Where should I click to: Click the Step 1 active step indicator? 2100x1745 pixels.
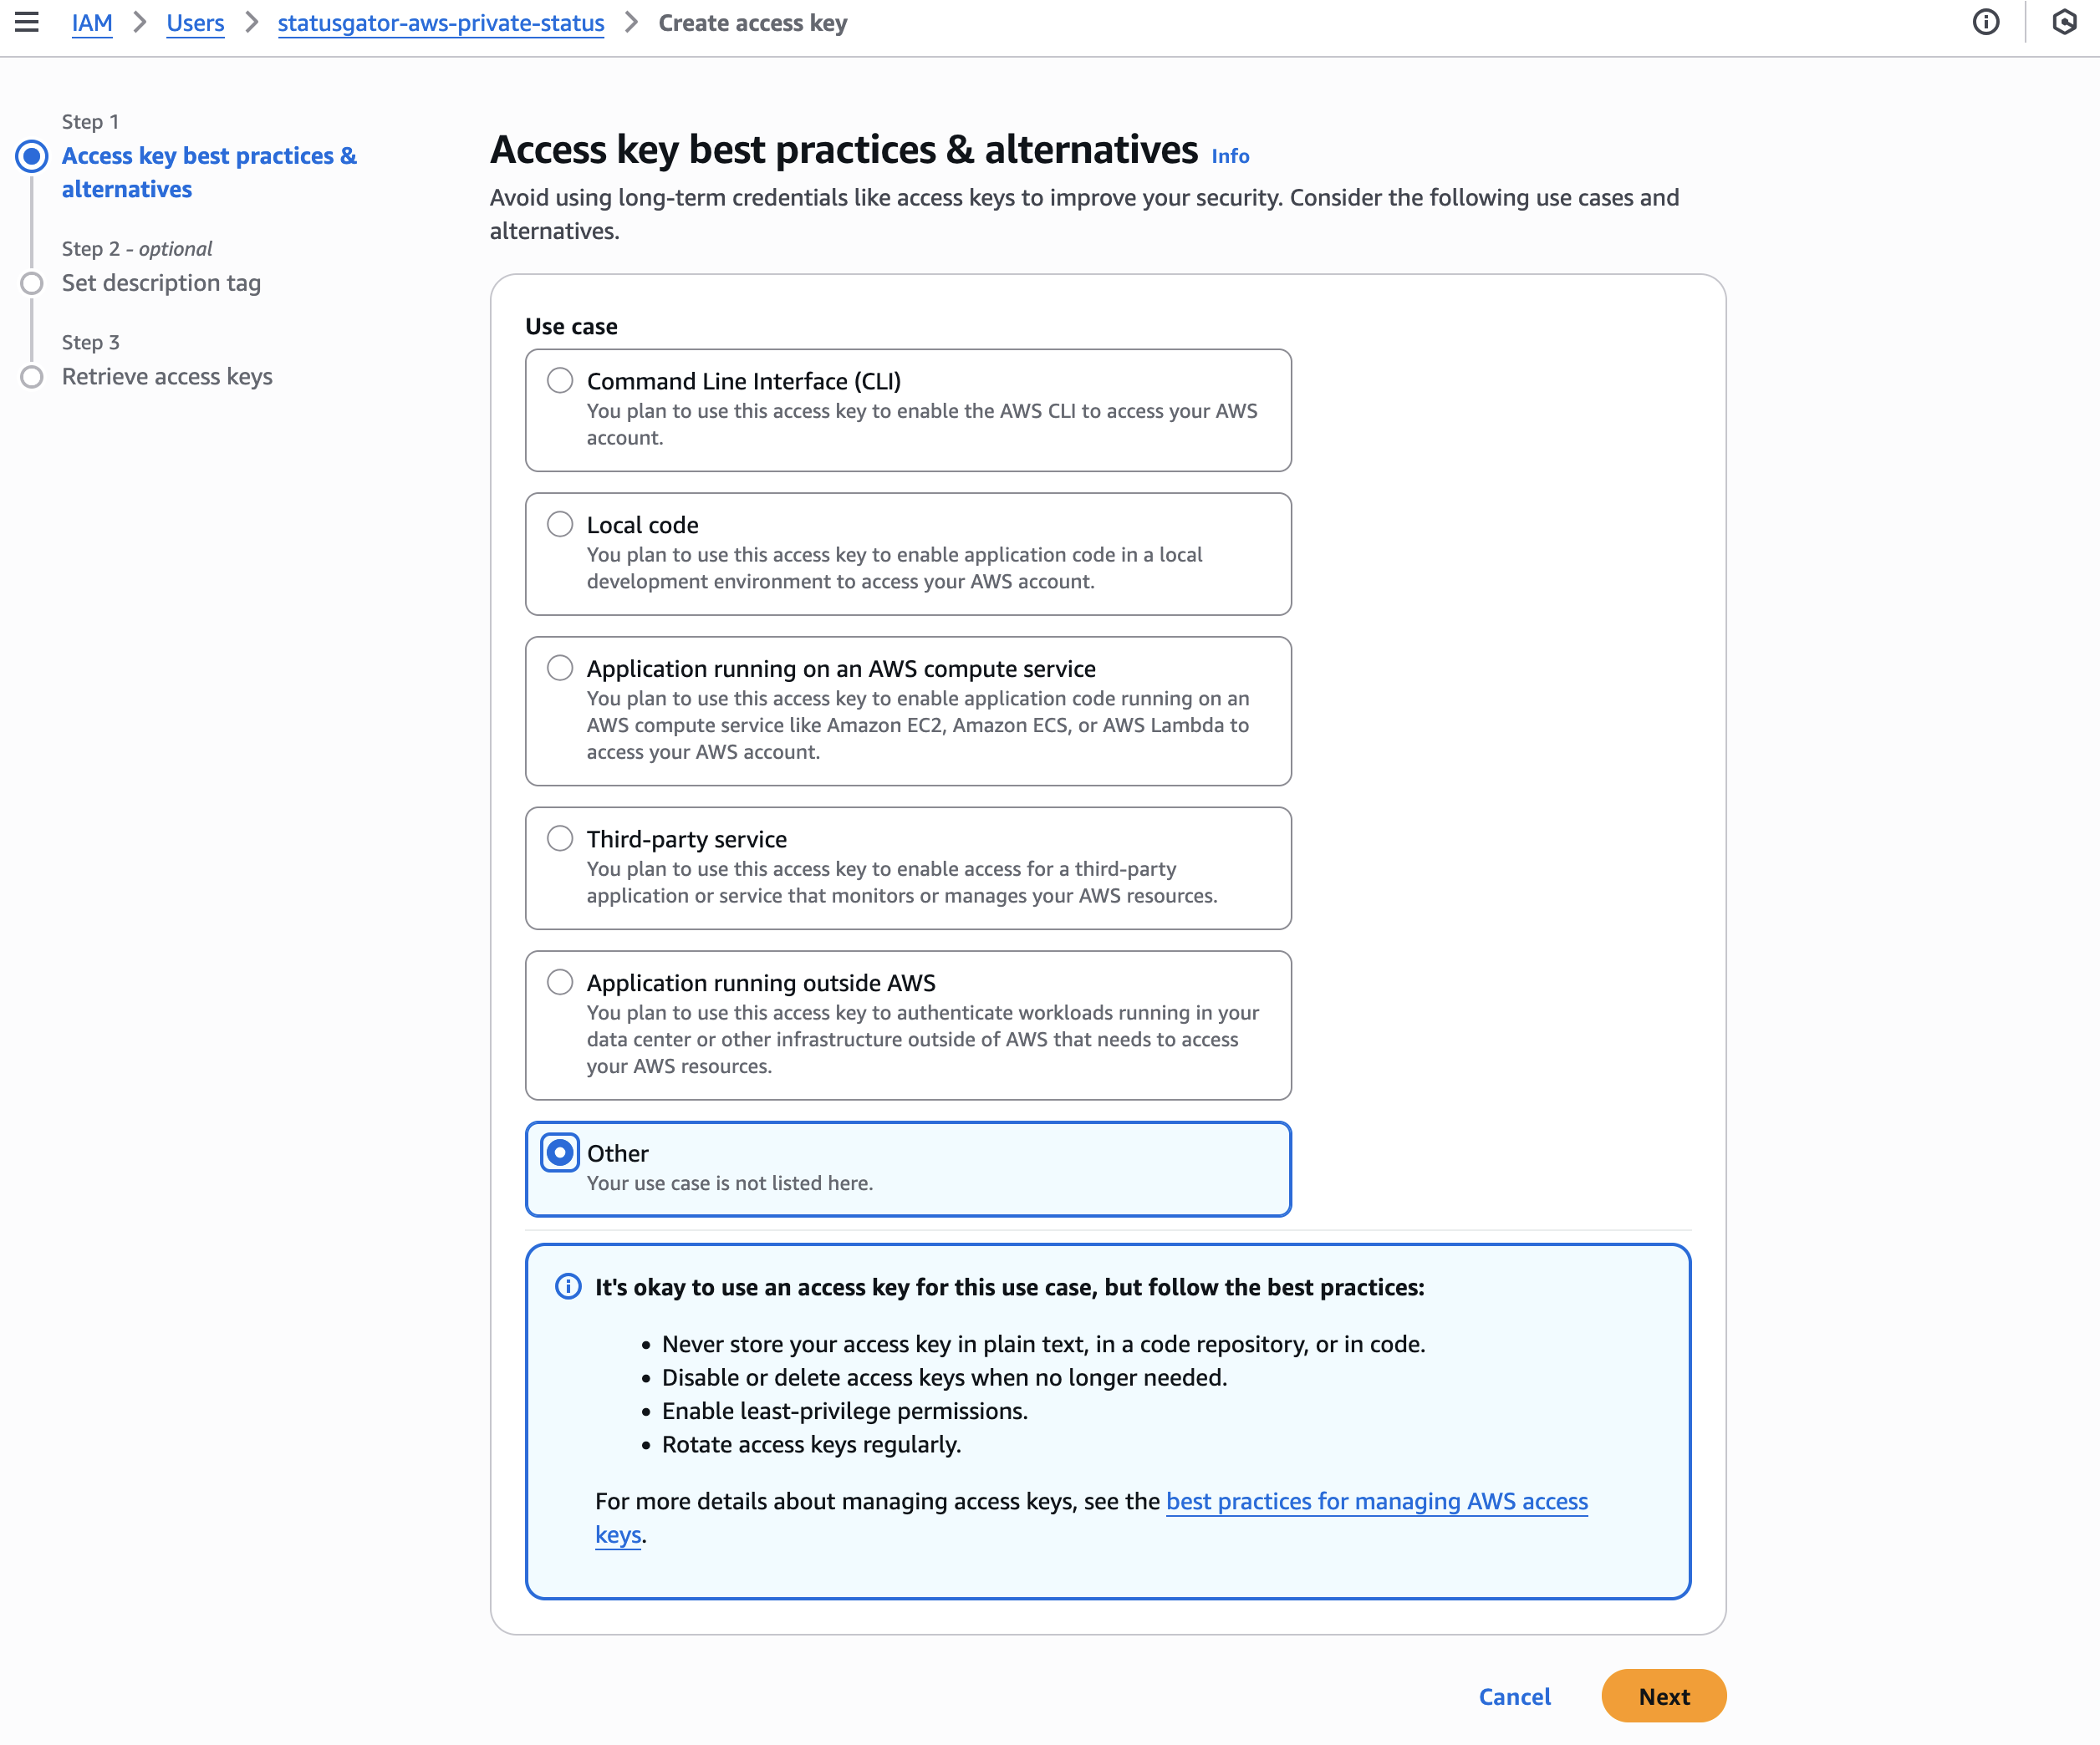32,156
